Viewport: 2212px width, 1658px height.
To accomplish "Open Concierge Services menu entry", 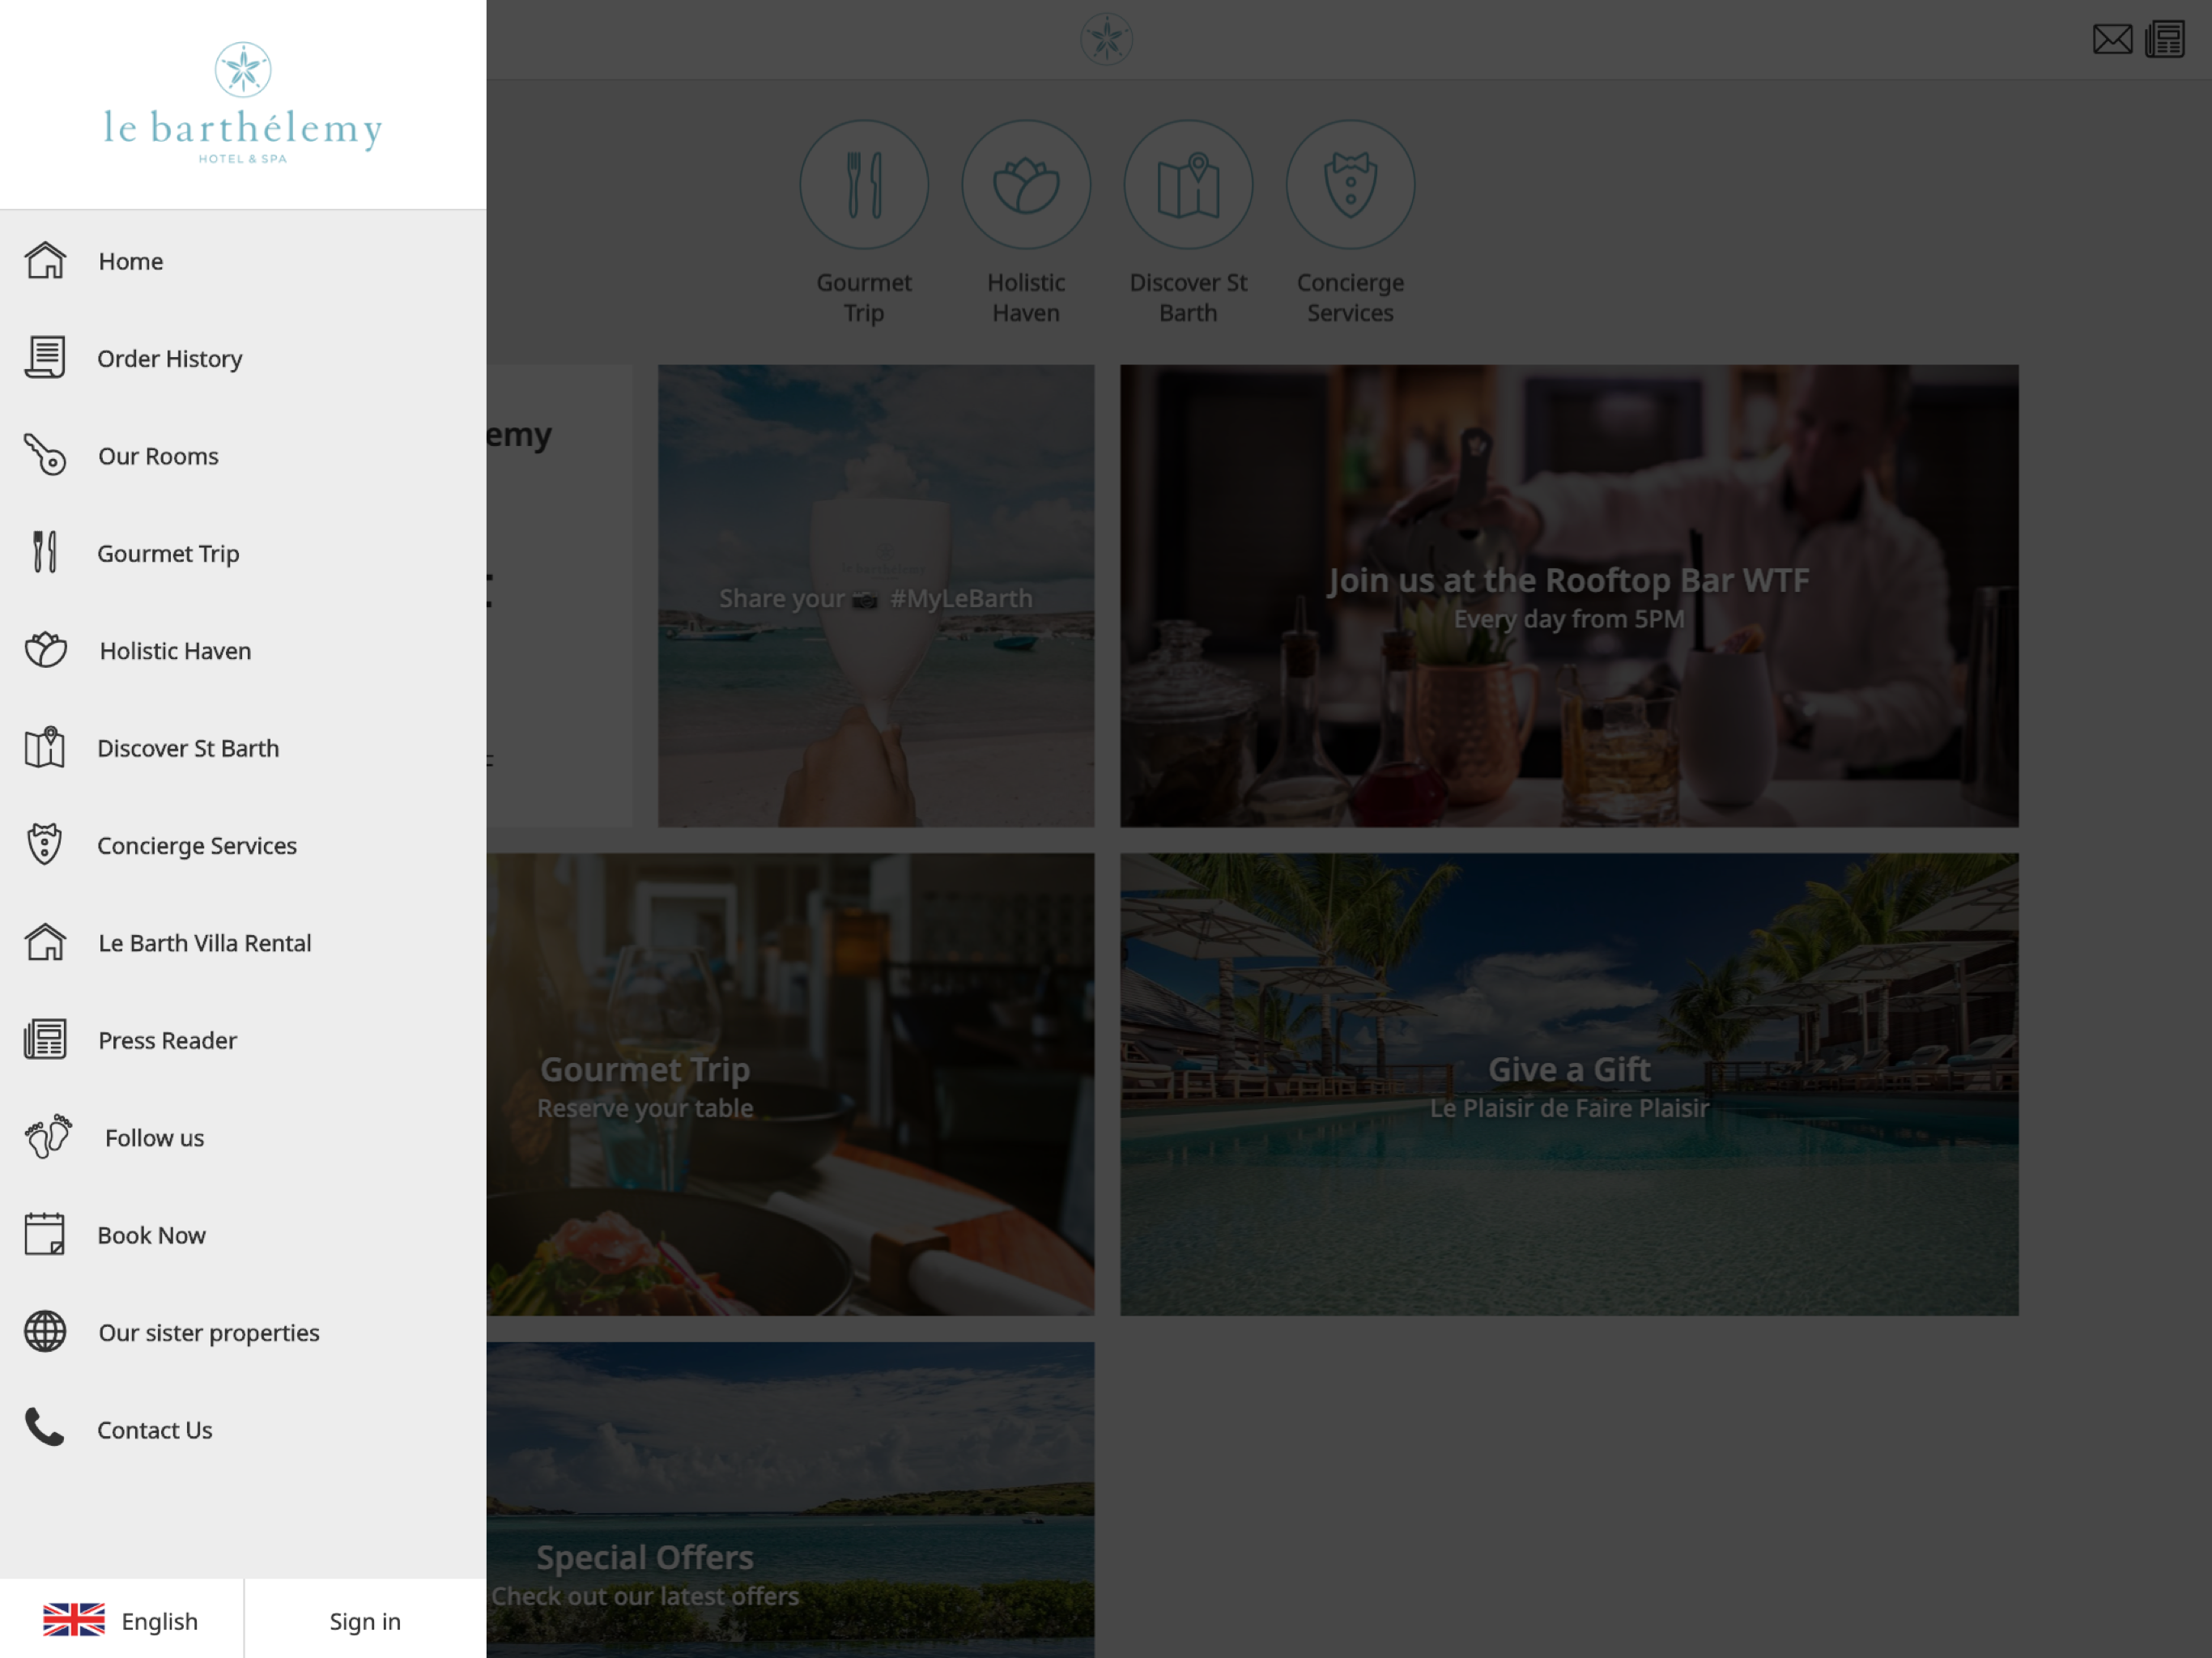I will 243,844.
